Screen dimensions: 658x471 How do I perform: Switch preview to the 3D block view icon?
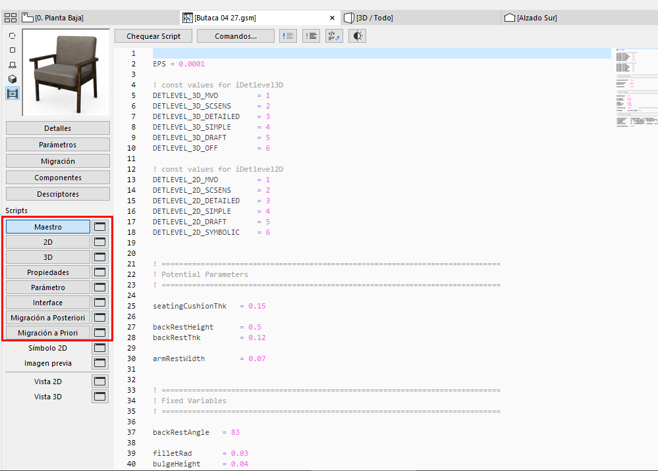(12, 79)
